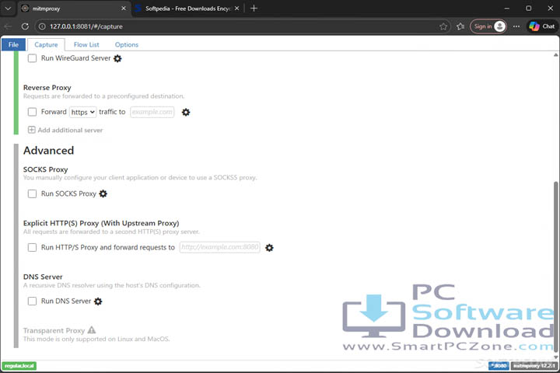Enable Reverse Proxy Forward checkbox

click(x=32, y=112)
